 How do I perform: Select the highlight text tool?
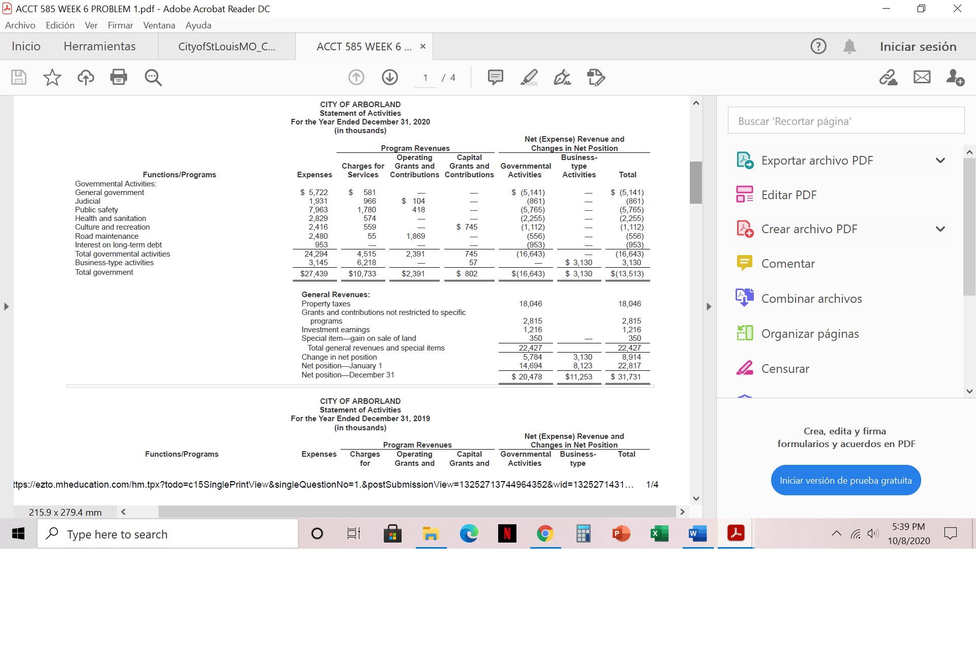click(x=529, y=77)
